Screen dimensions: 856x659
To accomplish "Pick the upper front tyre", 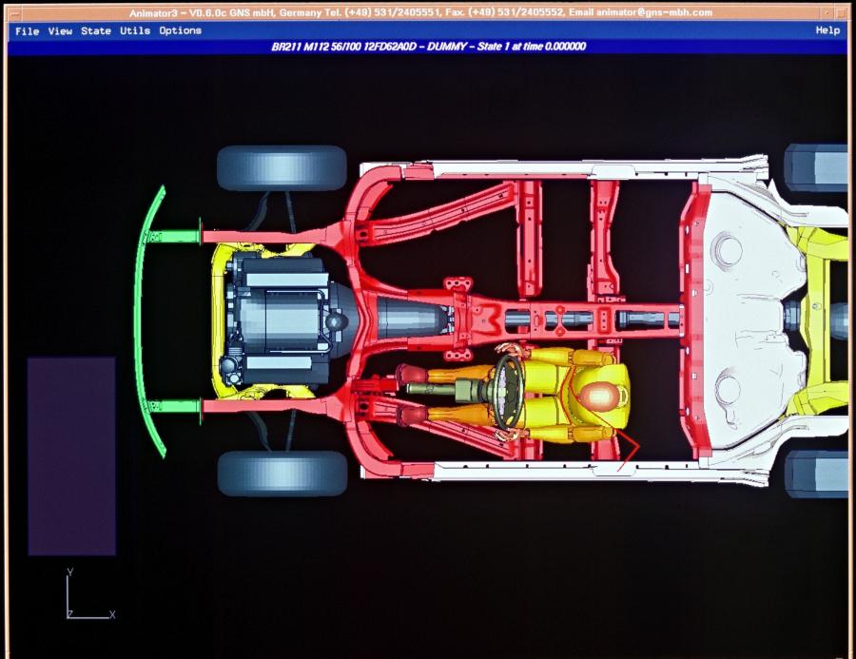I will (x=282, y=167).
